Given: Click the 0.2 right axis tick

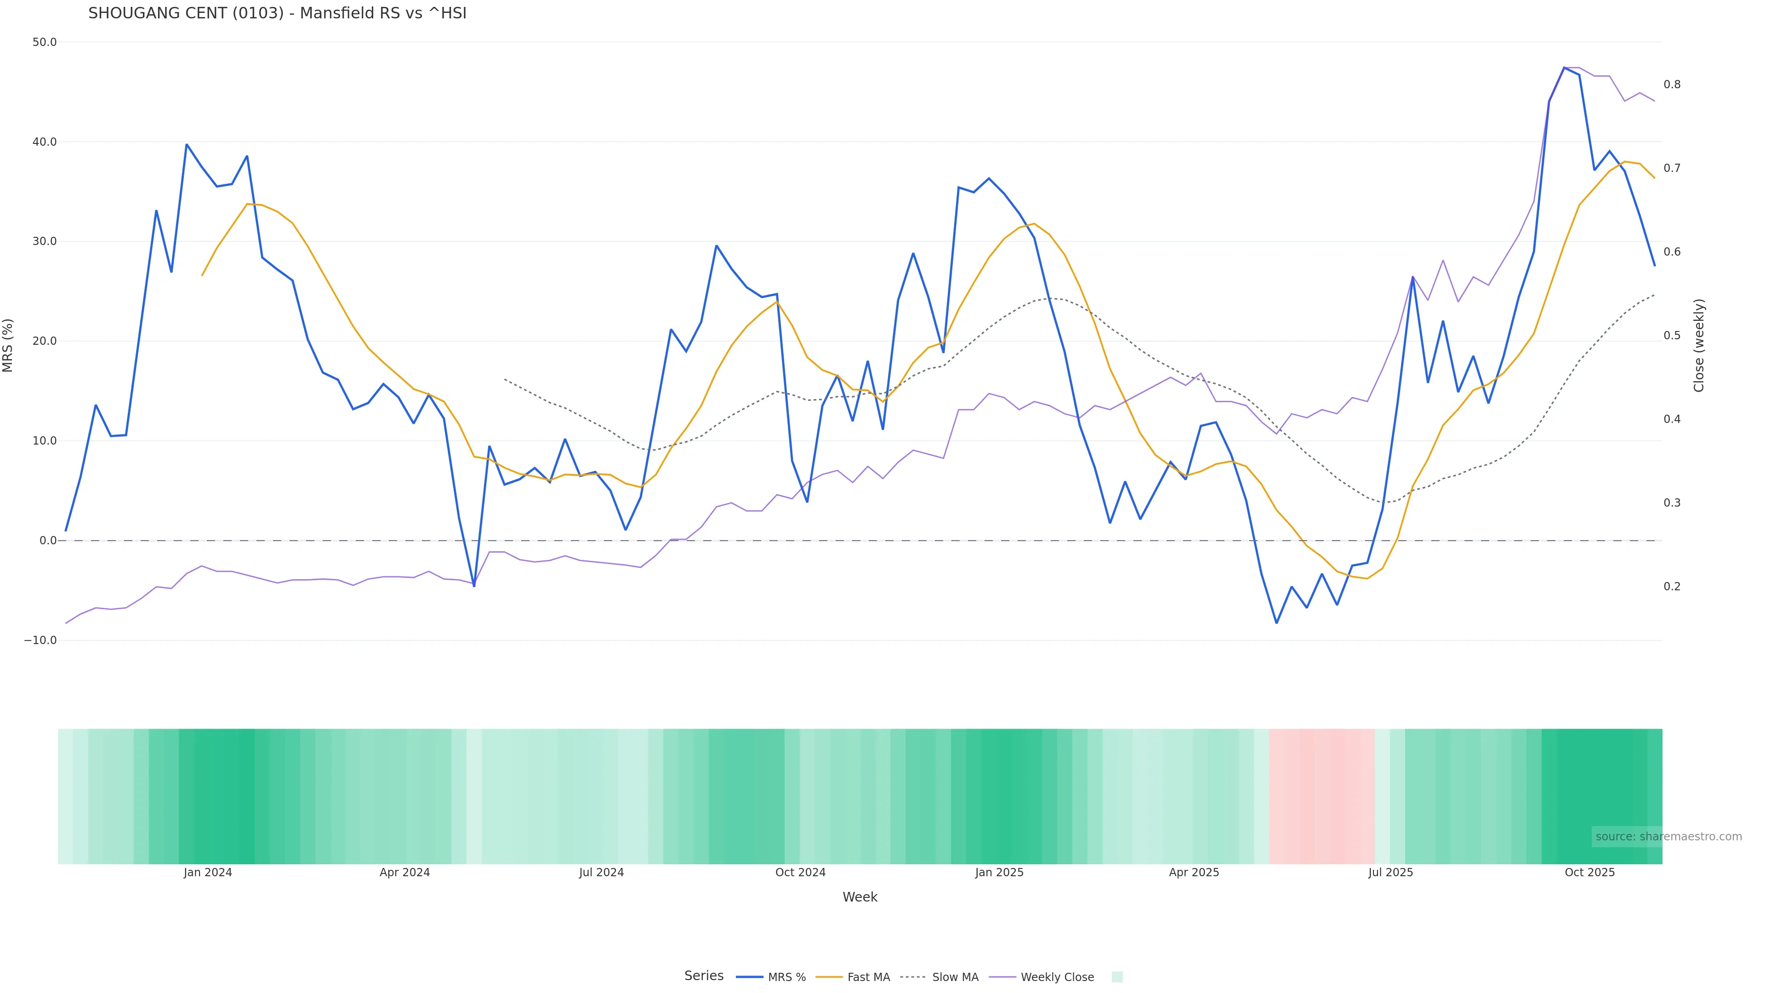Looking at the screenshot, I should pyautogui.click(x=1672, y=586).
